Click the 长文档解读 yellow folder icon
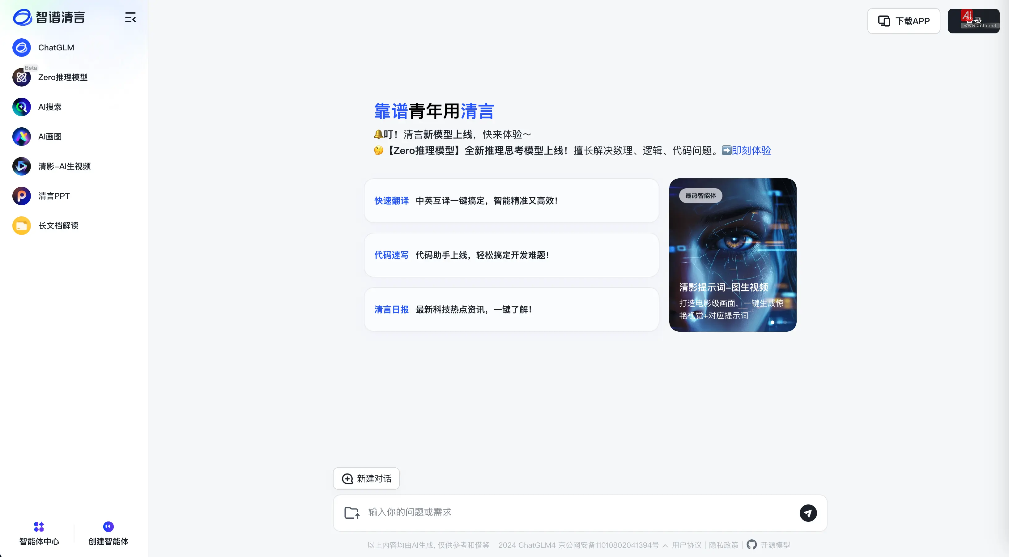Image resolution: width=1009 pixels, height=557 pixels. (22, 226)
